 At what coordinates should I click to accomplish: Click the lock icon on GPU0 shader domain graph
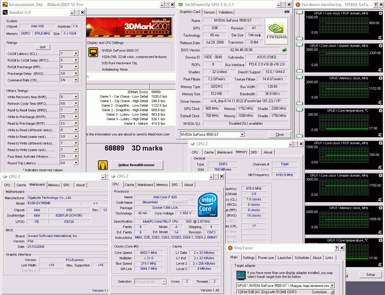point(380,70)
